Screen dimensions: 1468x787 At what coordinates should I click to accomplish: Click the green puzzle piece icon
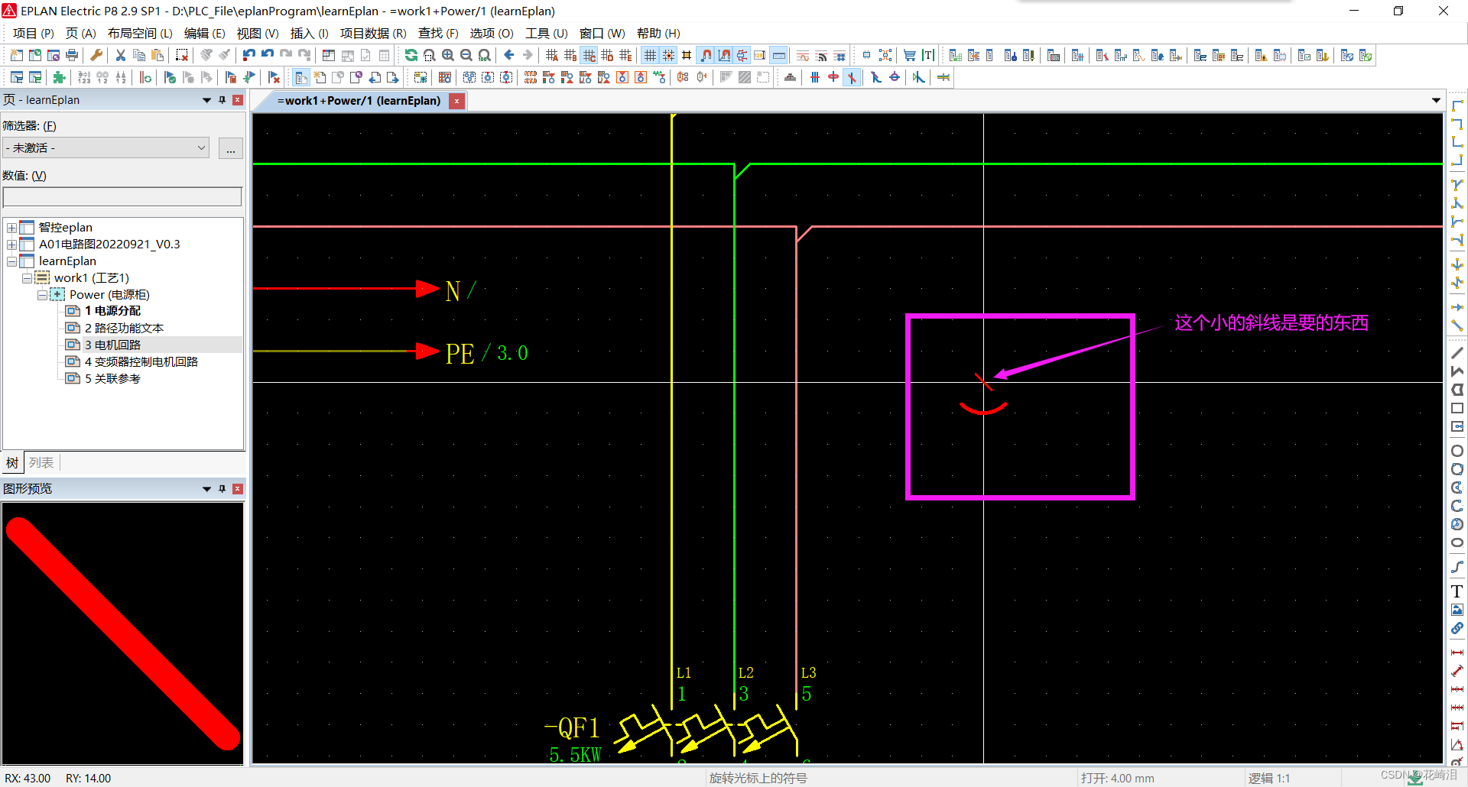pyautogui.click(x=60, y=77)
